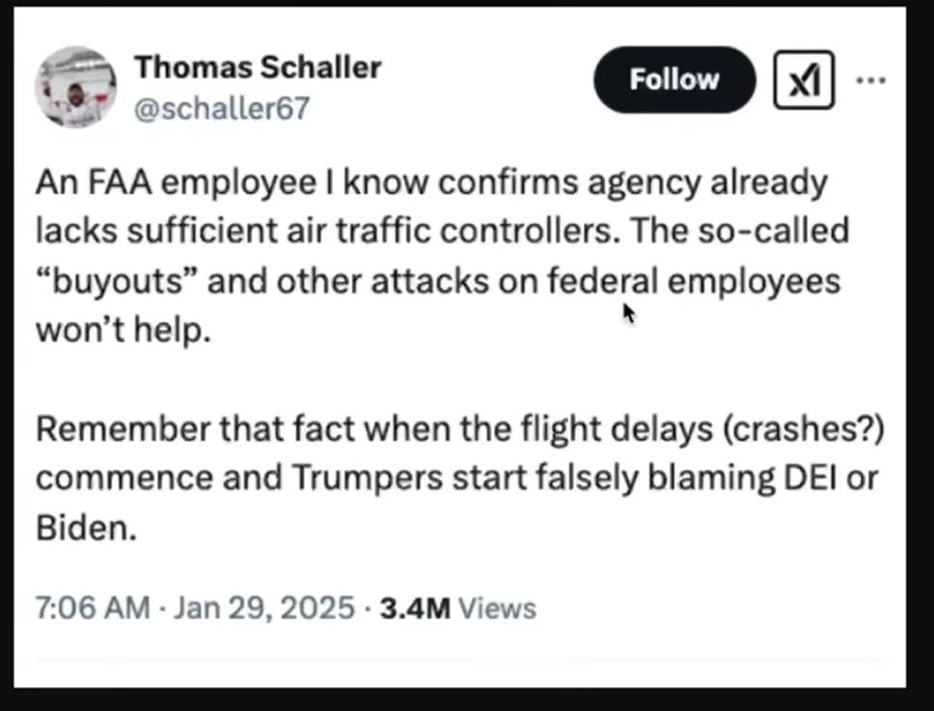Viewport: 934px width, 711px height.
Task: Click the word Biden ending the tweet
Action: (86, 528)
